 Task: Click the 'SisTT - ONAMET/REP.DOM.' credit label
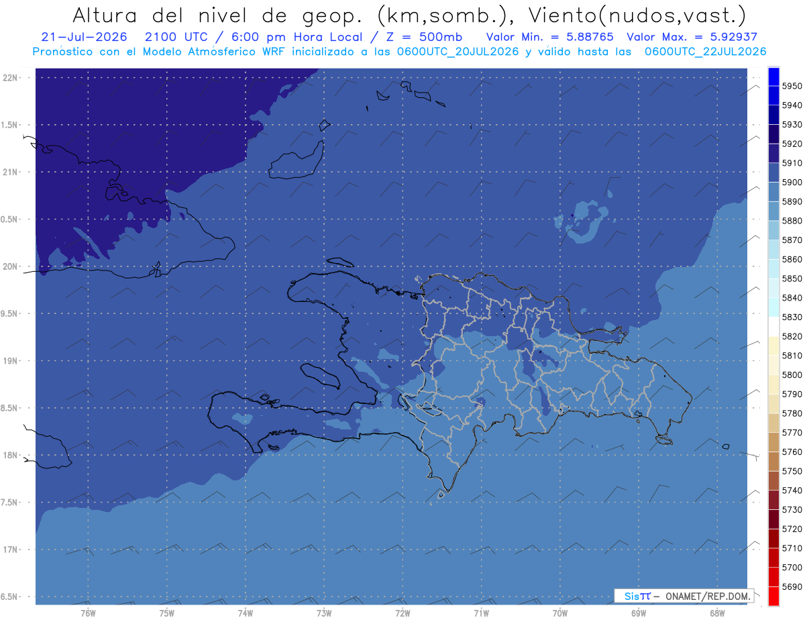click(x=684, y=596)
